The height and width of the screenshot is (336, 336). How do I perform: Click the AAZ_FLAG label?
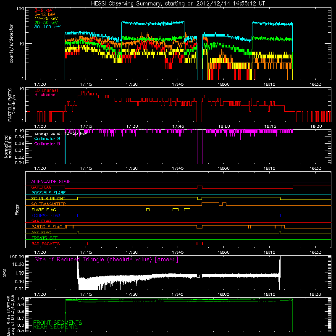(41, 232)
